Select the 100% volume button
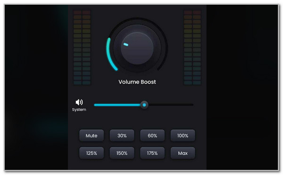283x175 pixels. pos(183,135)
